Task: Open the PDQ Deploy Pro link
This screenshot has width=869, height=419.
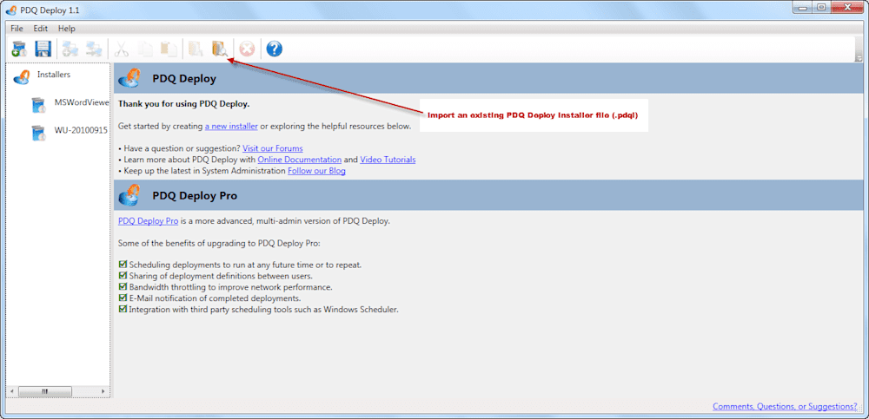Action: click(x=148, y=221)
